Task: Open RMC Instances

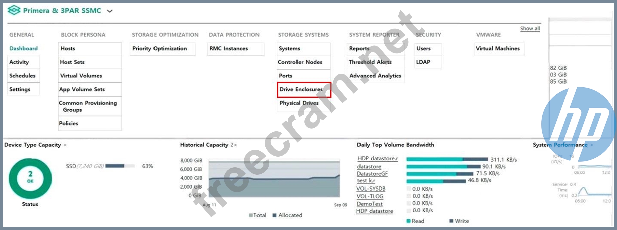Action: (229, 48)
